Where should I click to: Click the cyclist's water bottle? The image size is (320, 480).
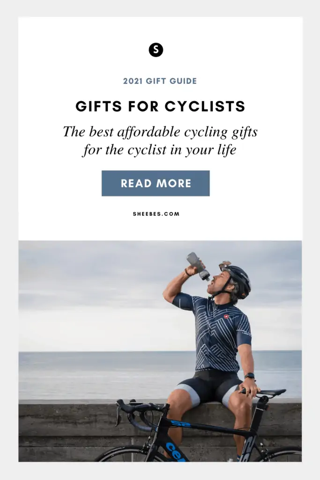click(x=199, y=266)
